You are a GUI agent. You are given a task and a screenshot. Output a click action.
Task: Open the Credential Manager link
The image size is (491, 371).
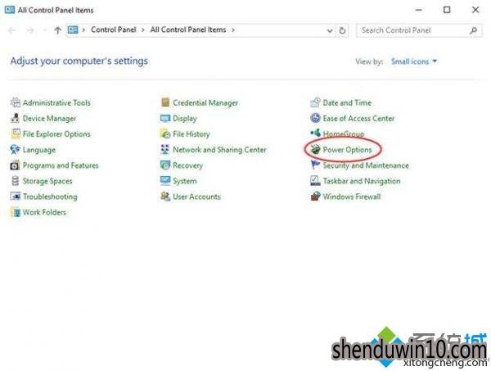point(205,102)
